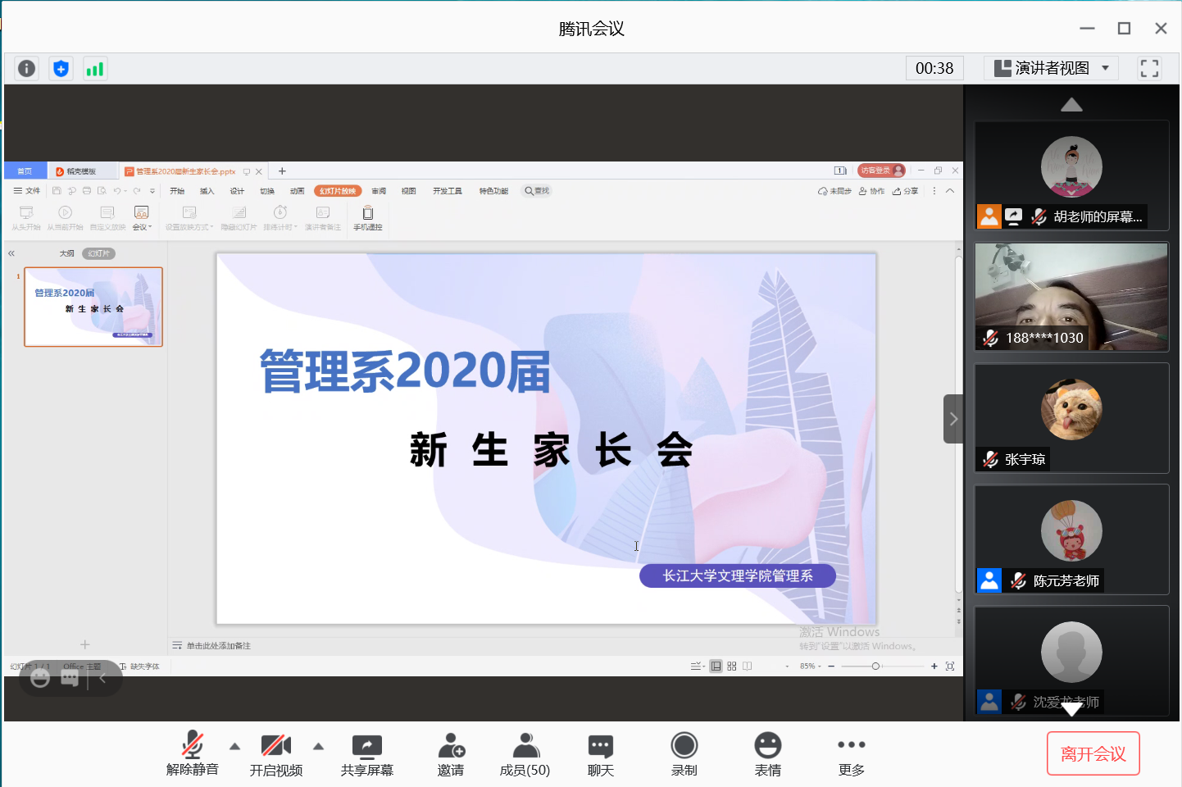Open the meeting info icon
This screenshot has width=1182, height=787.
(x=26, y=69)
